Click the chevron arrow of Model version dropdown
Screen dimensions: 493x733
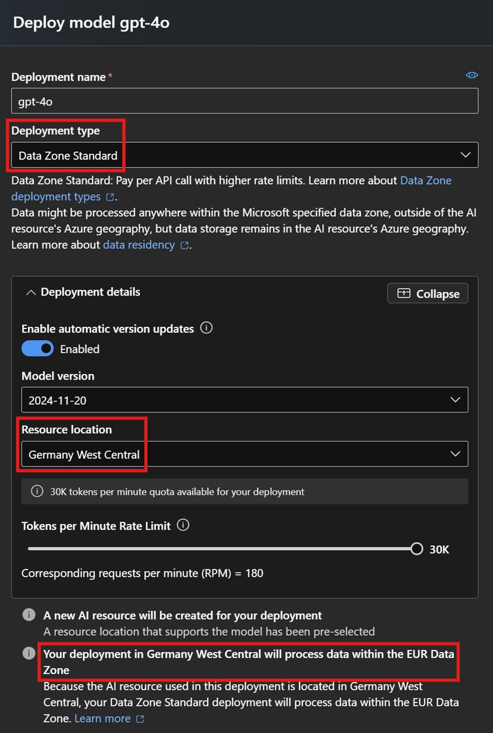click(455, 400)
